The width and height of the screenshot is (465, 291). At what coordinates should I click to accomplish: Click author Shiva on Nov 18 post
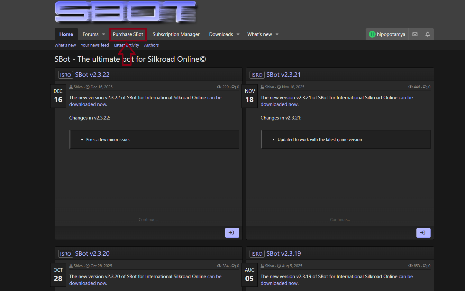point(269,87)
